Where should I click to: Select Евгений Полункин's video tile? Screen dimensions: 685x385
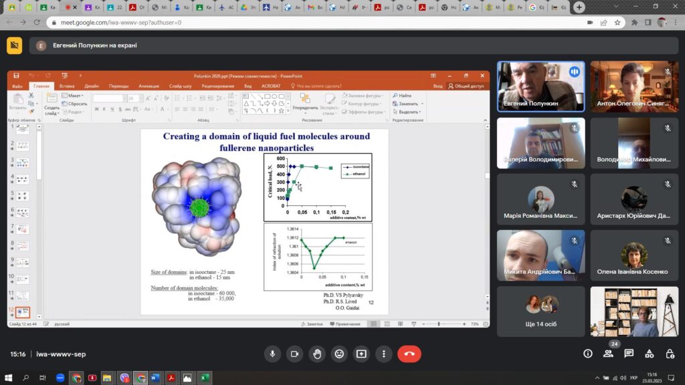[541, 86]
